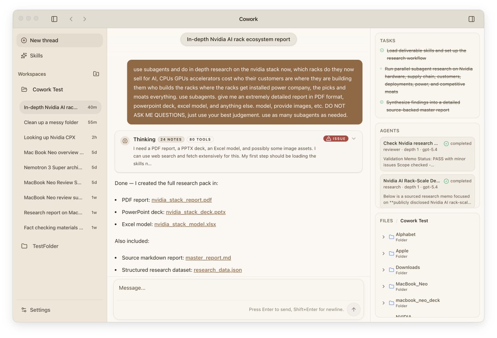Expand the macbook_neo_deck folder chevron
This screenshot has width=497, height=338.
pos(384,303)
